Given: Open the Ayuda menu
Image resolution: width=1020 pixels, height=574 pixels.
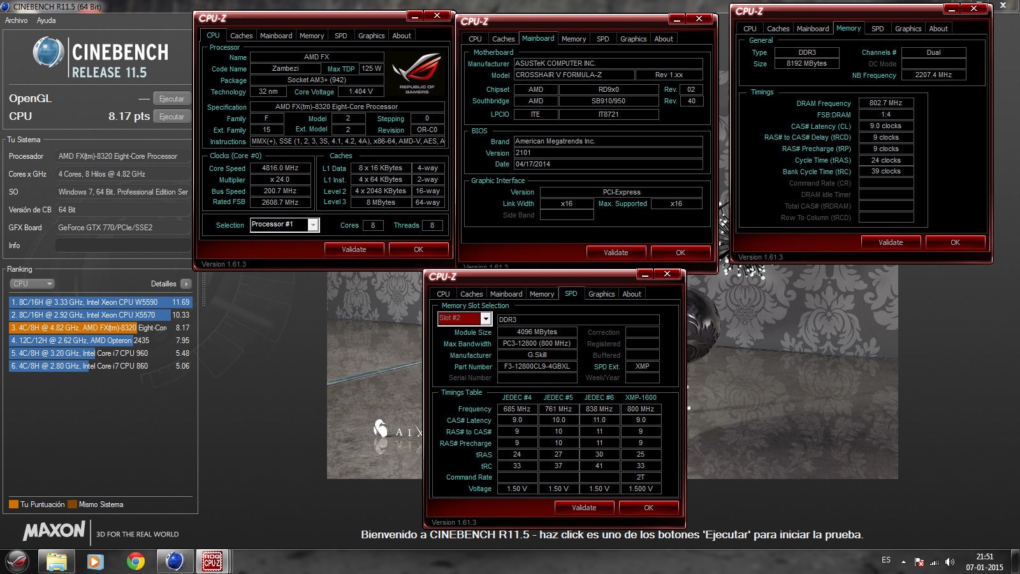Looking at the screenshot, I should pos(47,20).
